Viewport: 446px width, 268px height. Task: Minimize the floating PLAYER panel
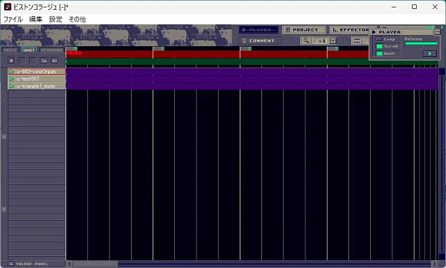click(x=437, y=32)
